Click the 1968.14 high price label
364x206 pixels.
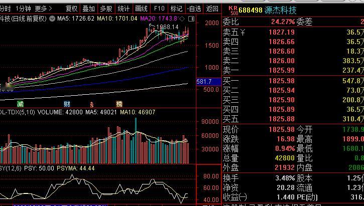167,27
